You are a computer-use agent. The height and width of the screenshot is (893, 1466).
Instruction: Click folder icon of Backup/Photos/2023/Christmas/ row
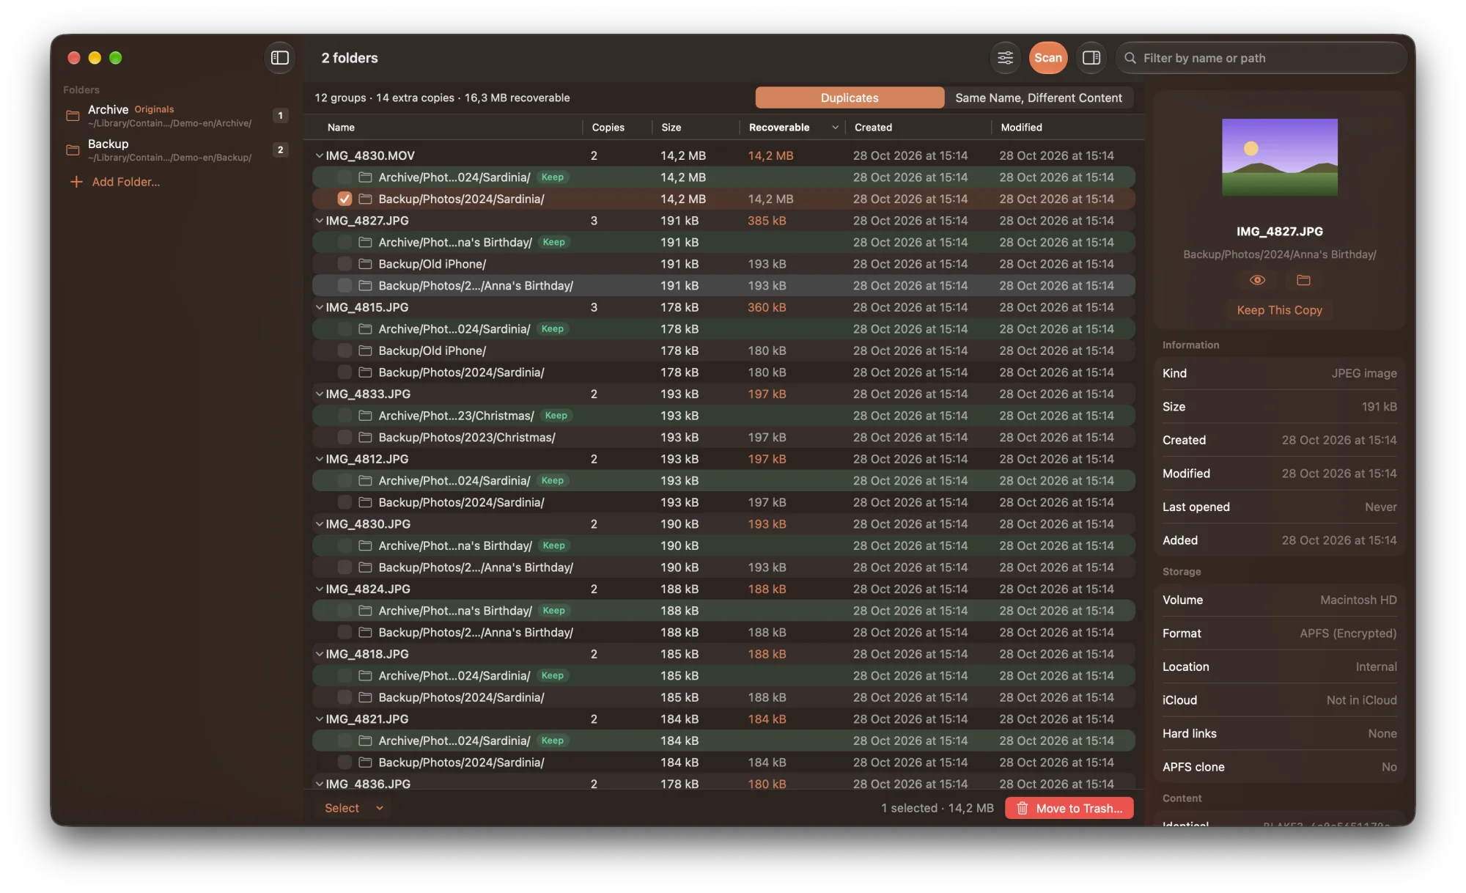[x=365, y=437]
